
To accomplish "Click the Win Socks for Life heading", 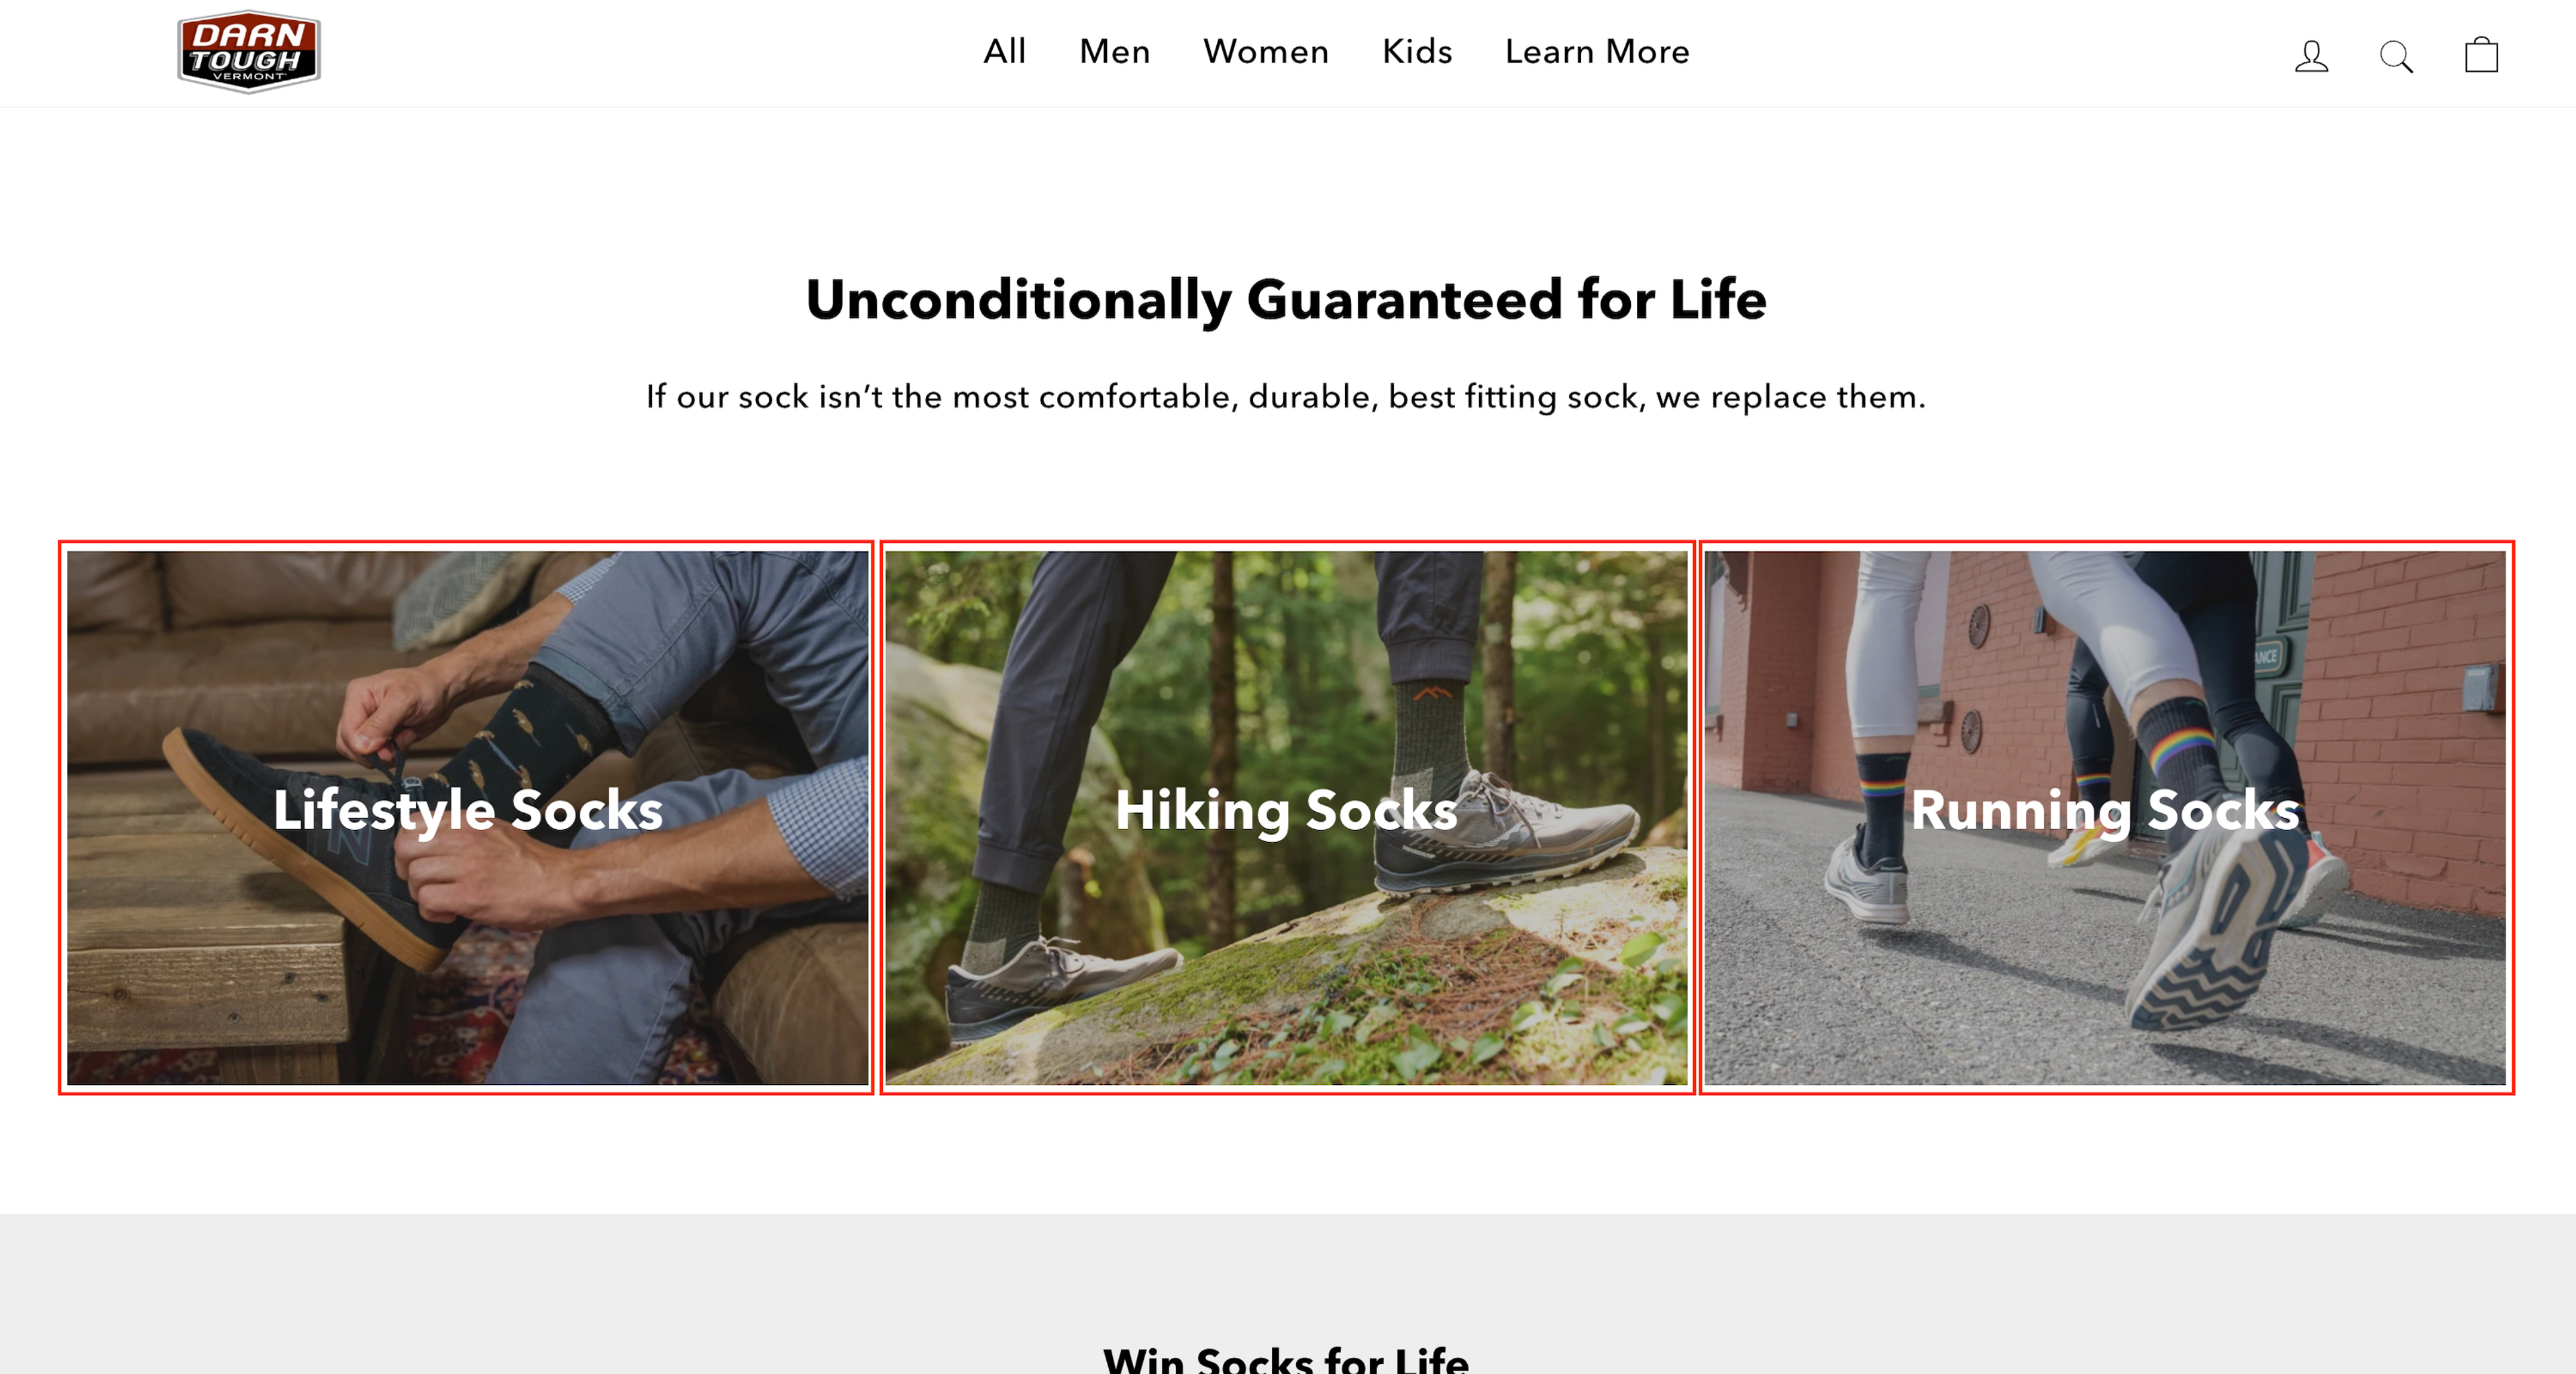I will click(x=1286, y=1359).
